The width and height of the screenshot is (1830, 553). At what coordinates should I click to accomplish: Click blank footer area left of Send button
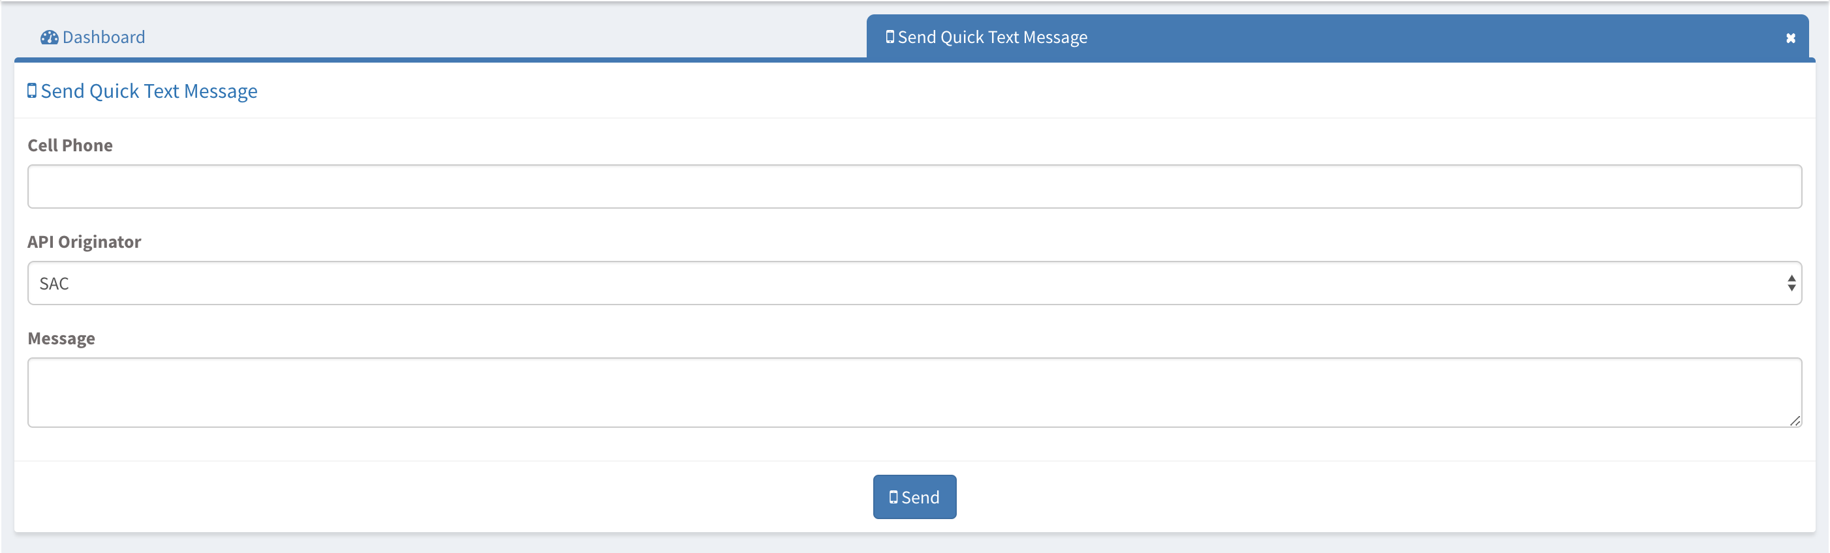[x=426, y=497]
